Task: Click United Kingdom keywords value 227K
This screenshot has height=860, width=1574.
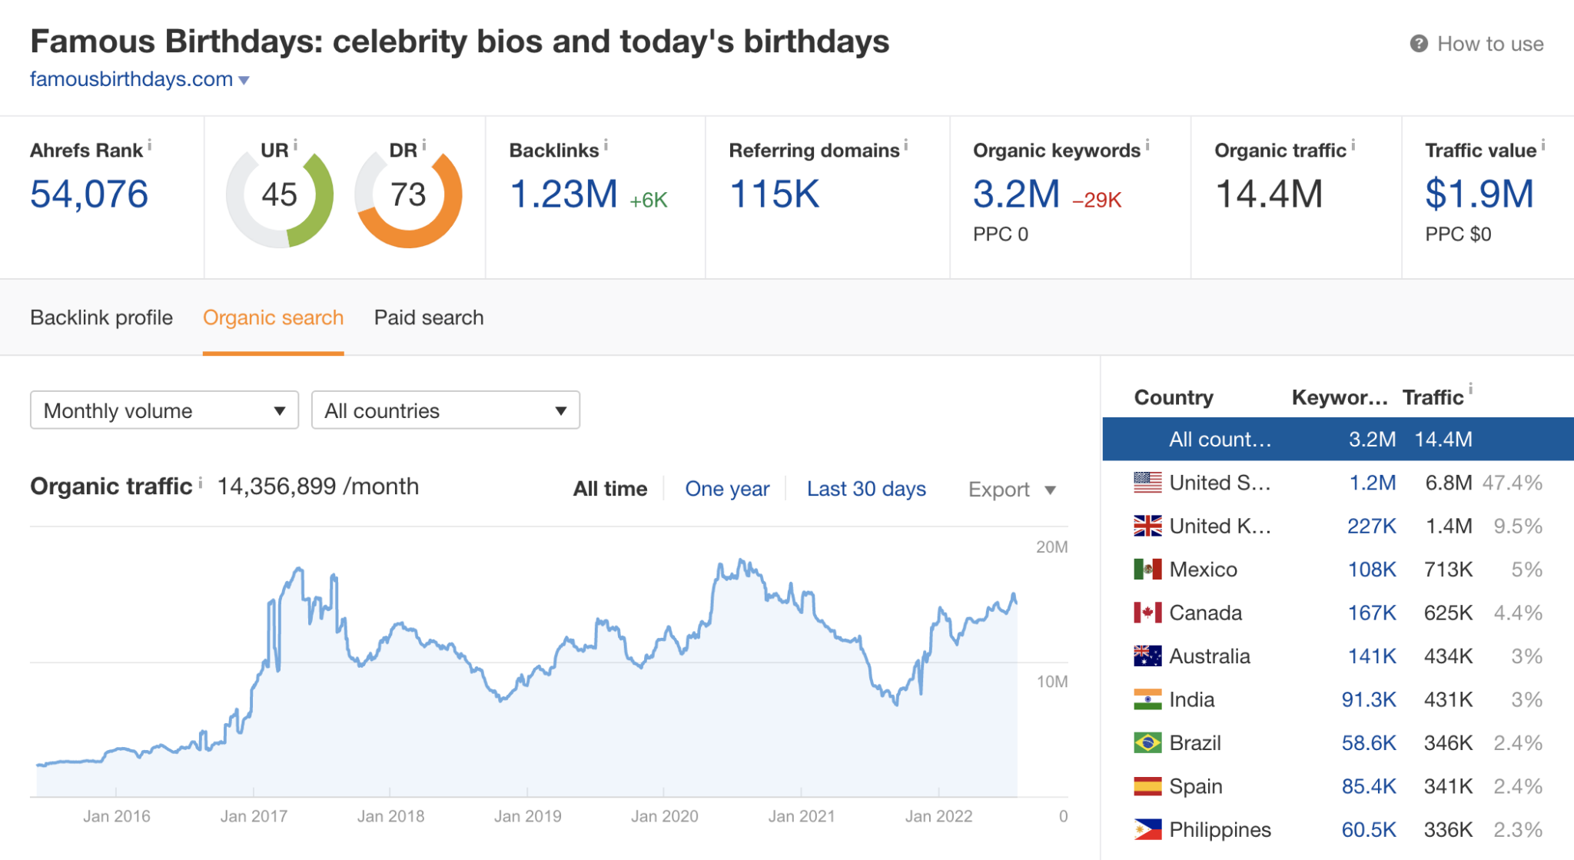Action: (x=1372, y=526)
